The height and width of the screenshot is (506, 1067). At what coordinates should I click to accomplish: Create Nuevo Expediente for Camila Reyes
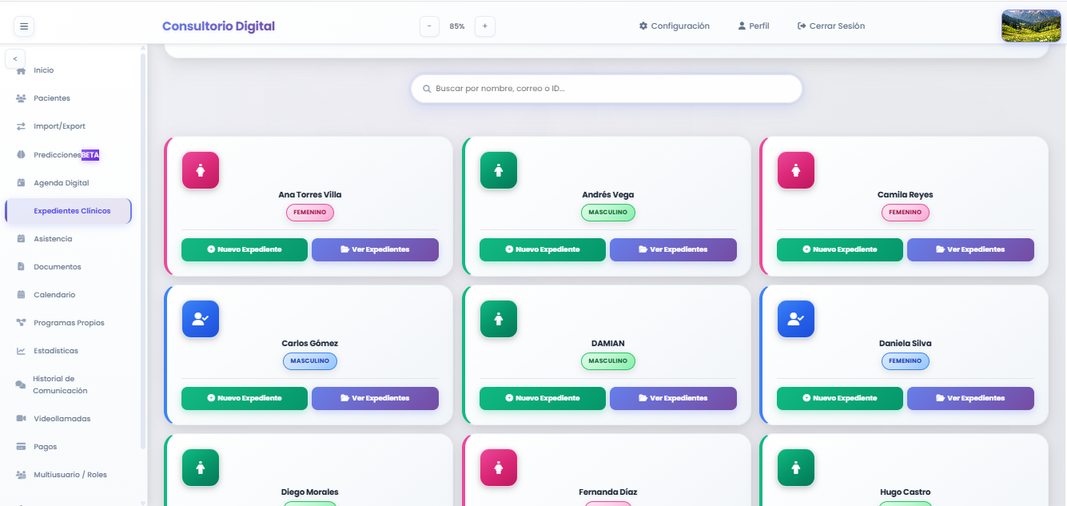[x=840, y=249]
